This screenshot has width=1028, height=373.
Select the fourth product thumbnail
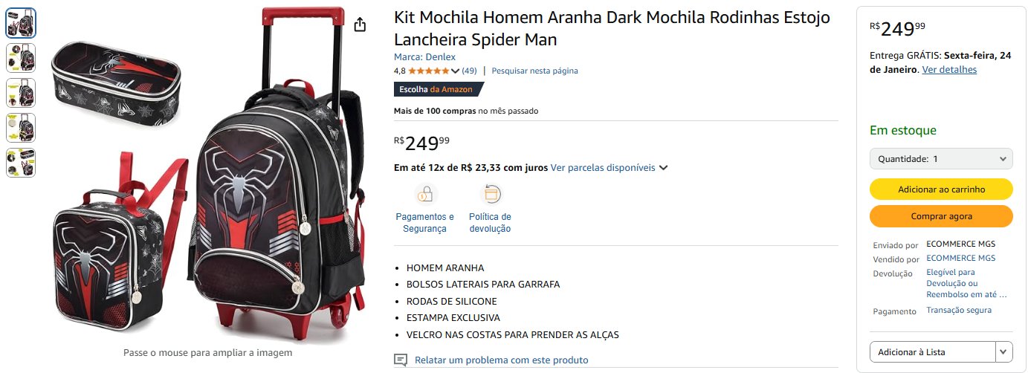21,128
